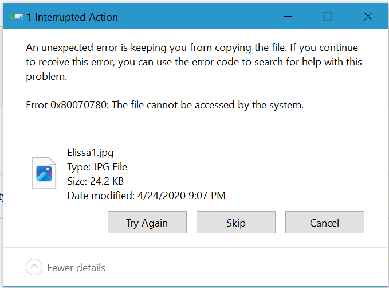Click the Type: JPG File line
The height and width of the screenshot is (288, 389).
click(x=97, y=167)
